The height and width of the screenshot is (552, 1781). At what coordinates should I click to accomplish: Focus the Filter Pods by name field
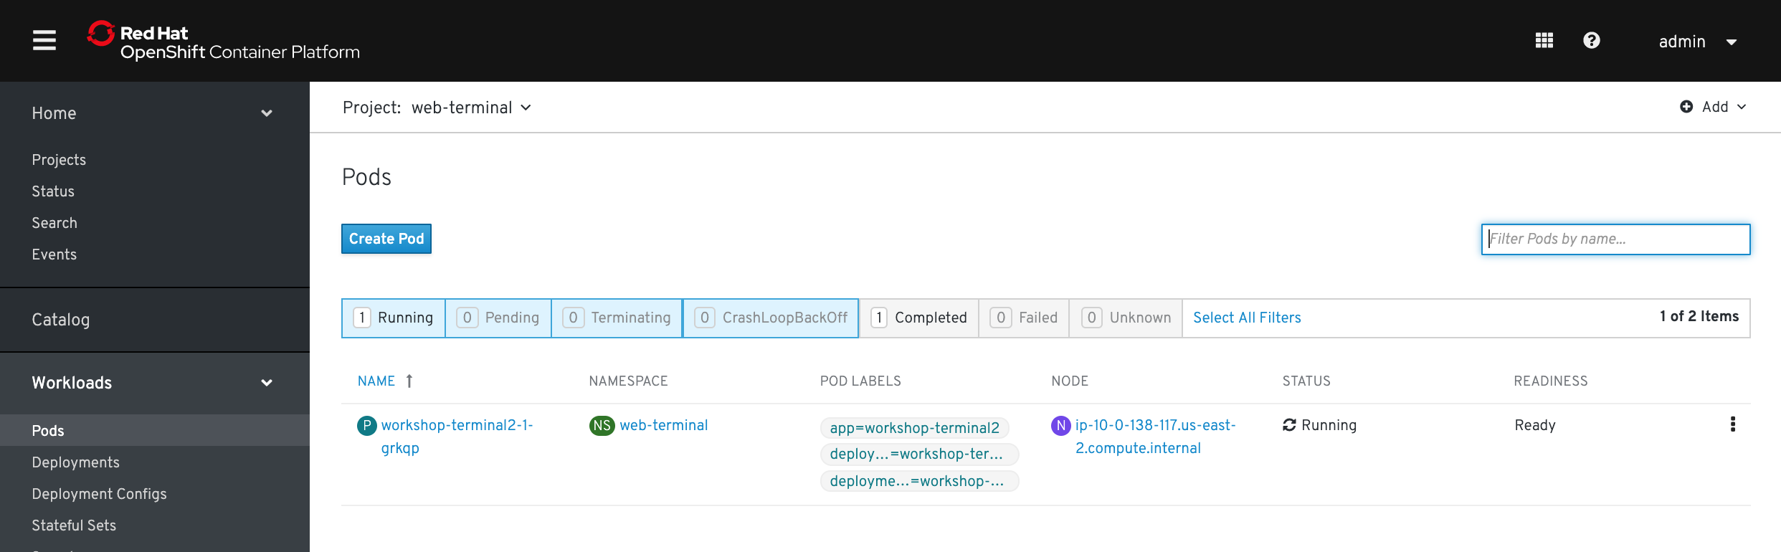click(x=1615, y=239)
